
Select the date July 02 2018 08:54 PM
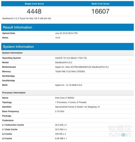pos(66,33)
